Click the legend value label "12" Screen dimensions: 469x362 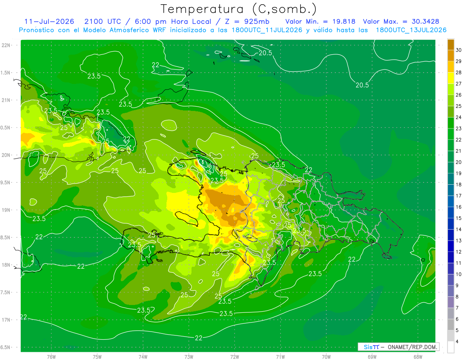coord(459,252)
